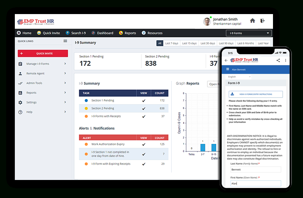The width and height of the screenshot is (303, 198).
Task: Collapse Quick Links with hamburger icon
Action: (x=65, y=41)
